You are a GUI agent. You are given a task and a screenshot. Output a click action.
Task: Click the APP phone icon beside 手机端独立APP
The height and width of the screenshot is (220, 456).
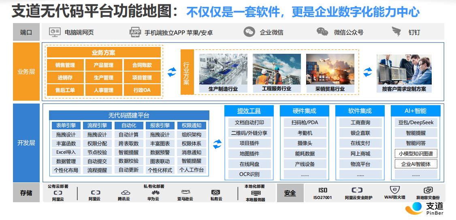click(x=135, y=32)
